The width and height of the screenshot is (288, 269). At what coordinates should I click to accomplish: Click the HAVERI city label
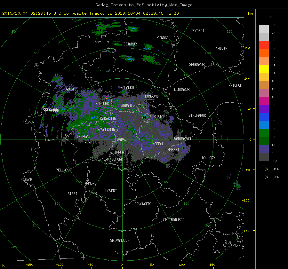111,191
